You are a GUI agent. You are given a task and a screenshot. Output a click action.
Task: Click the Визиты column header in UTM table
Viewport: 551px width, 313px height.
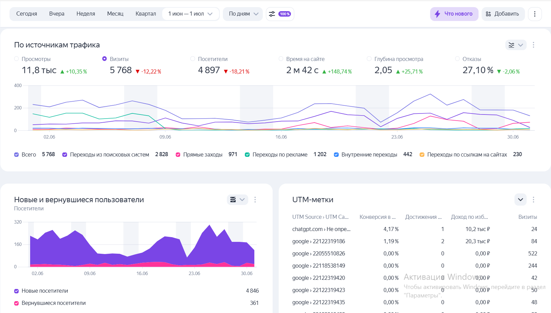point(527,217)
